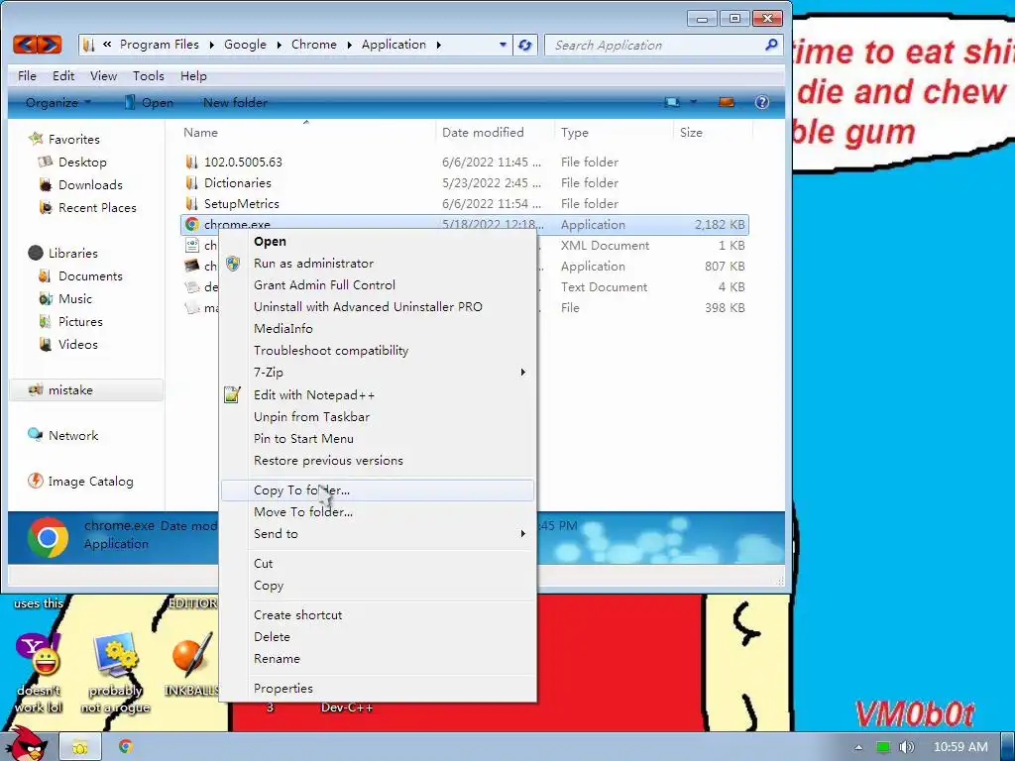This screenshot has width=1015, height=761.
Task: Select Create shortcut in context menu
Action: (378, 614)
